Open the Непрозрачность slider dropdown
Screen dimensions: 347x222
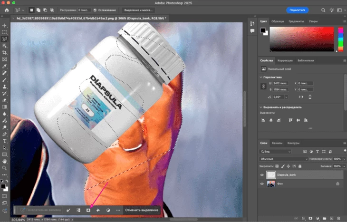[x=344, y=159]
